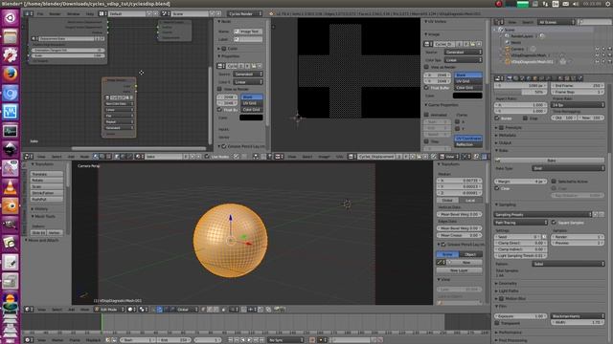Click the viewport shading sphere icon
The width and height of the screenshot is (613, 344).
130,310
